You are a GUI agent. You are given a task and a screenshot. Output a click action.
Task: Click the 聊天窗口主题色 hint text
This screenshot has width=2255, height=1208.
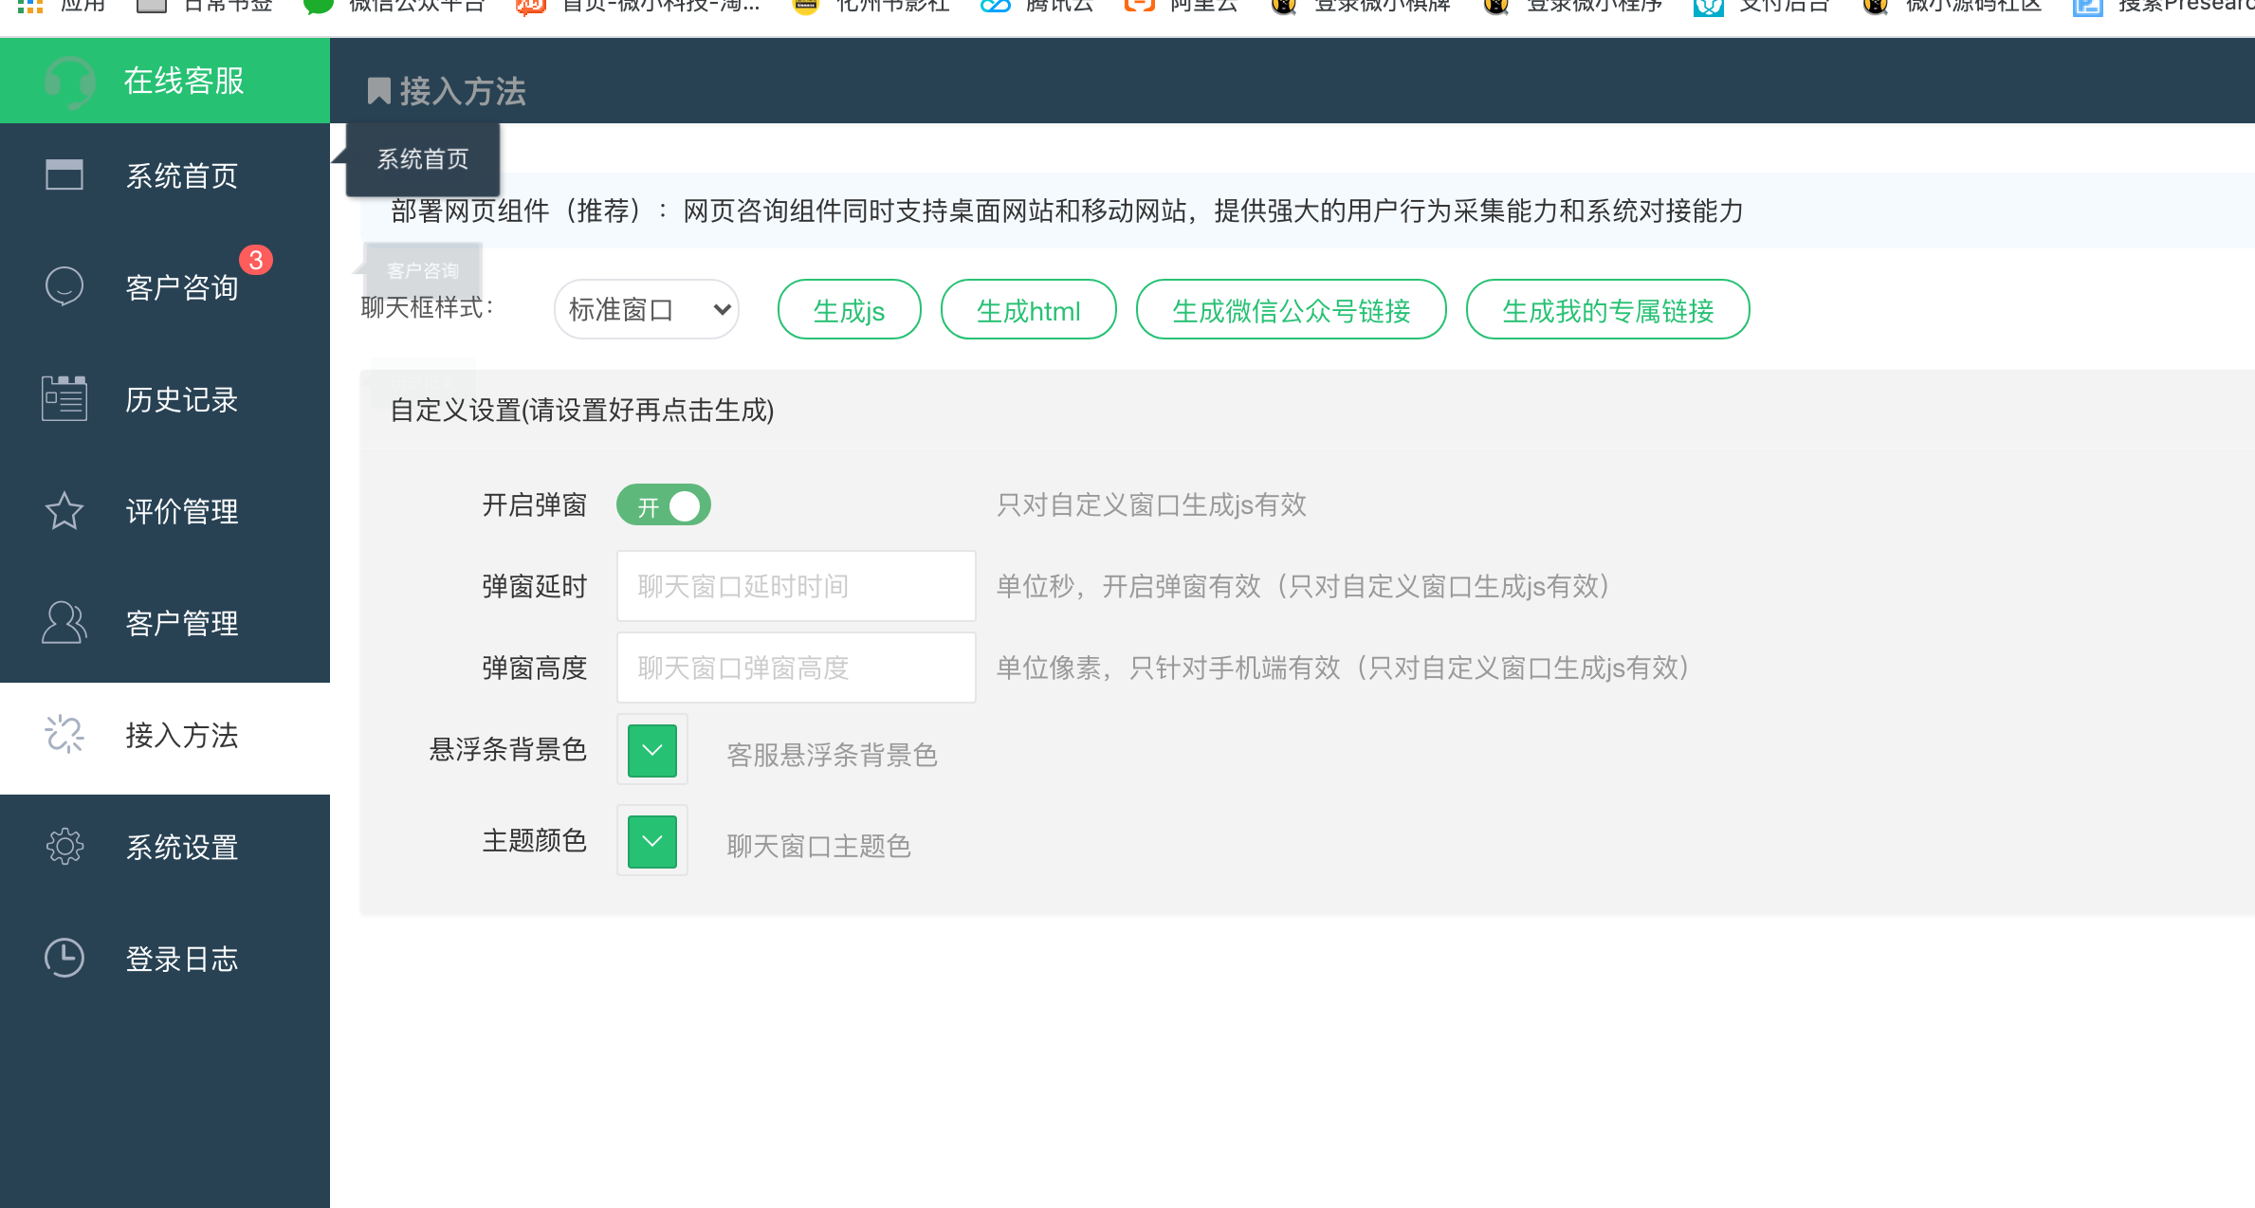pos(819,846)
